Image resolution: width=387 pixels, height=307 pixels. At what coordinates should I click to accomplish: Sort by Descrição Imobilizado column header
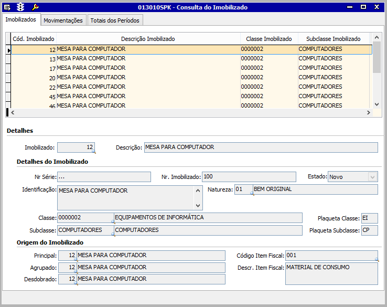coord(148,39)
